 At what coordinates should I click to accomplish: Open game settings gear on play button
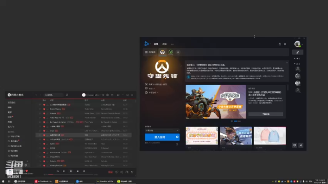(177, 137)
